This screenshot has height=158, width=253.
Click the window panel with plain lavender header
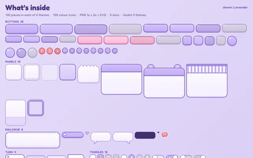point(121,79)
